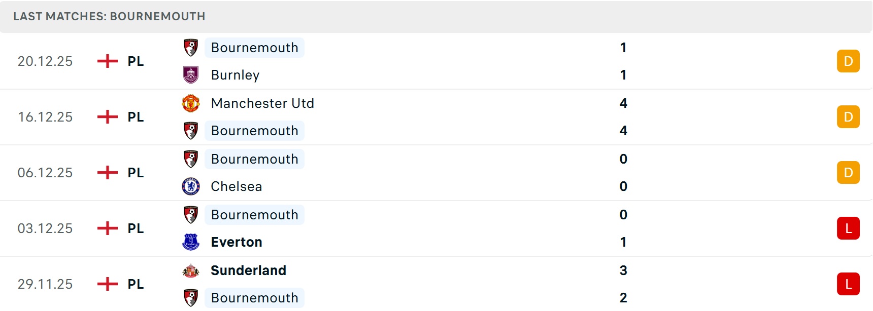Viewport: 873px width, 311px height.
Task: Click the England flag beside 16.12.25
Action: tap(107, 117)
